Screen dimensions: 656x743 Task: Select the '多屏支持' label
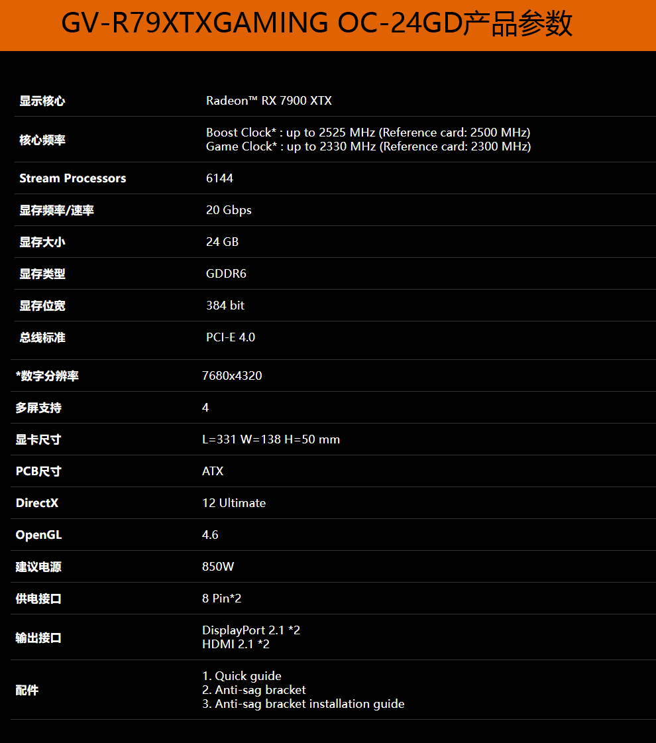[x=38, y=408]
